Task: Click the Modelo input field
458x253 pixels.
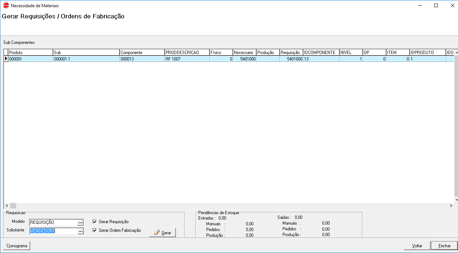Action: [53, 222]
